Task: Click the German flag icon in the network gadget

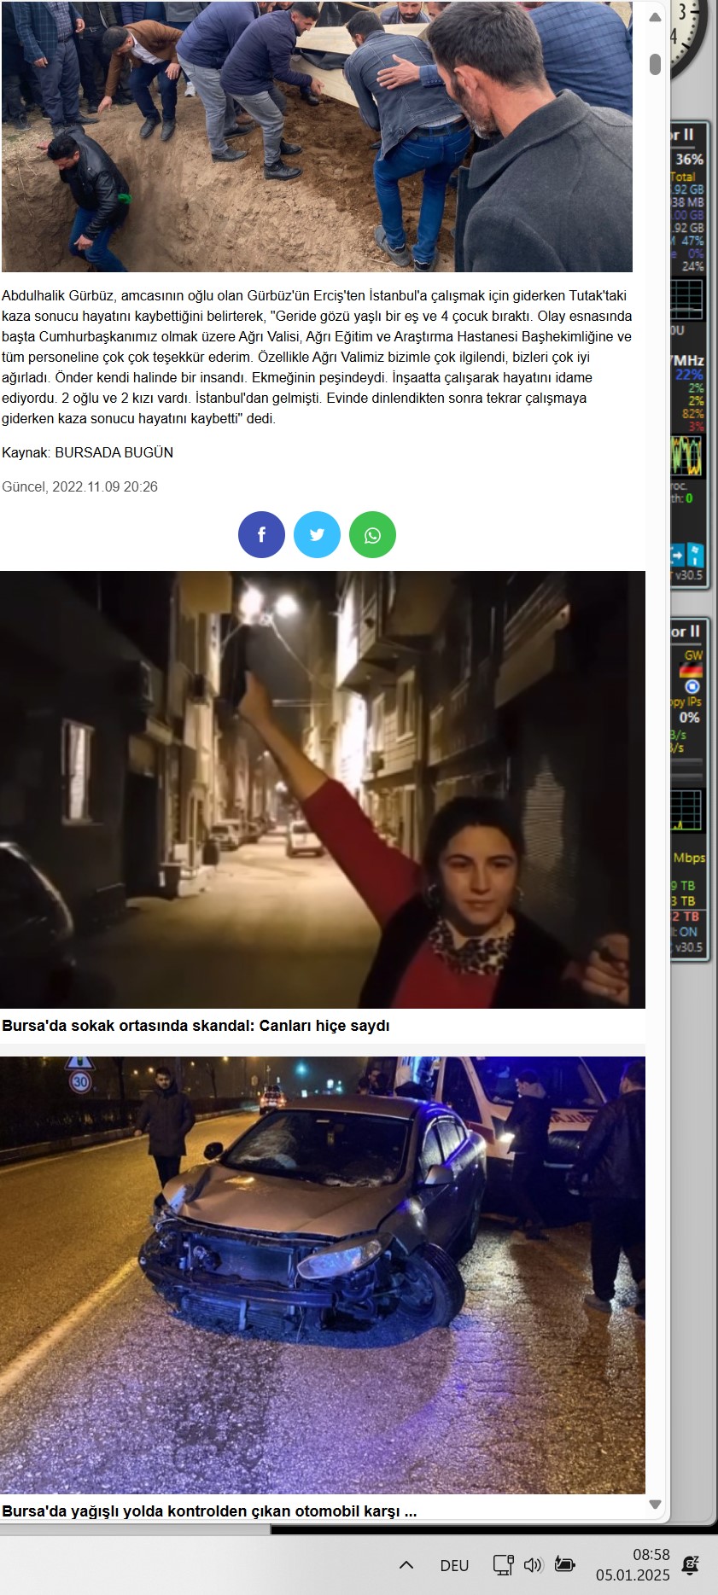Action: (x=692, y=671)
